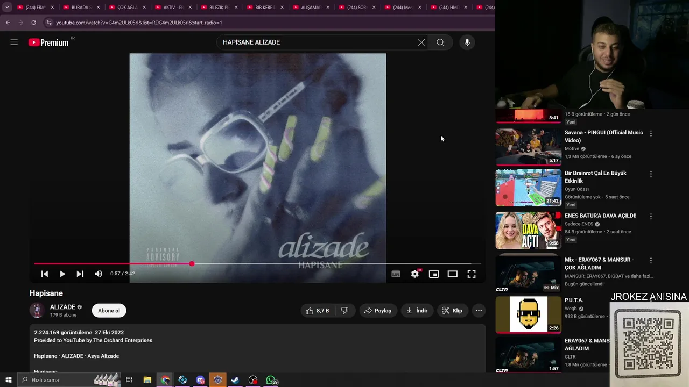Mute the video with the speaker icon
689x387 pixels.
99,274
